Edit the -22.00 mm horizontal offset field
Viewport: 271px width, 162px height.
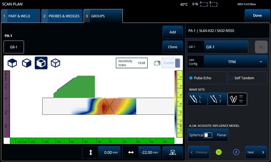[142, 152]
